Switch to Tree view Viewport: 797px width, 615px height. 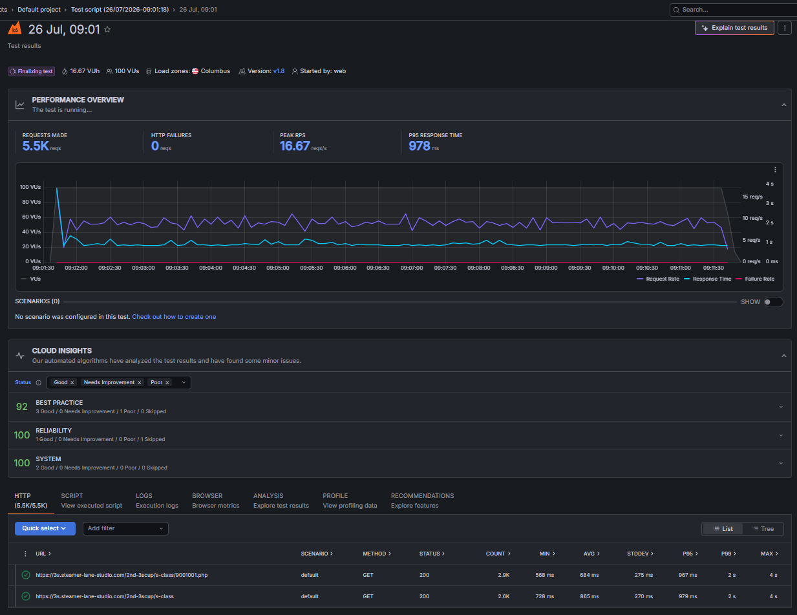point(763,529)
